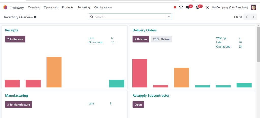Open the user avatar menu
Screen dimensions: 260x118
coord(253,7)
